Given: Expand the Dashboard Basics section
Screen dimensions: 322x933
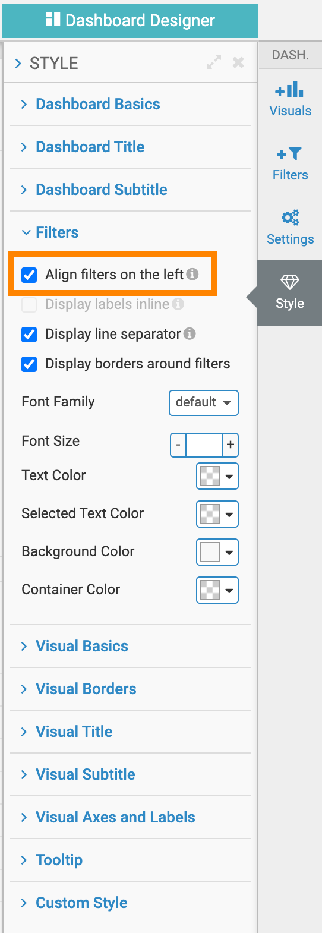Looking at the screenshot, I should pos(98,104).
